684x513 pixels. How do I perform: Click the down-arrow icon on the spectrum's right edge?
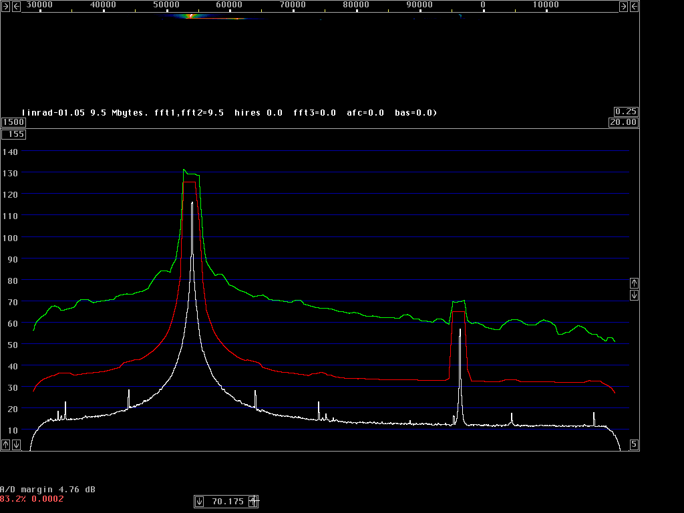(x=635, y=295)
